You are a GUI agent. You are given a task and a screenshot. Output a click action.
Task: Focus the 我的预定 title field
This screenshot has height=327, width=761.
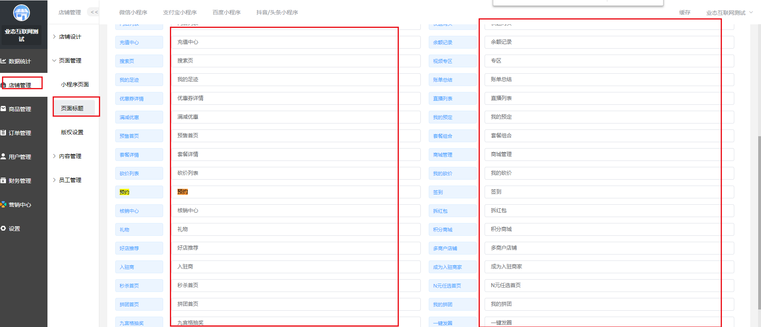point(609,117)
